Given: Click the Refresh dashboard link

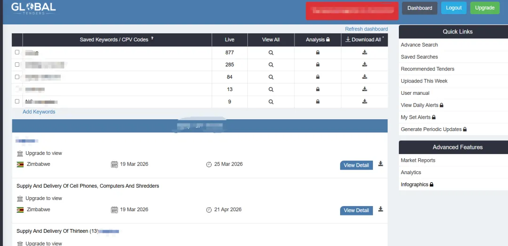Looking at the screenshot, I should point(366,29).
